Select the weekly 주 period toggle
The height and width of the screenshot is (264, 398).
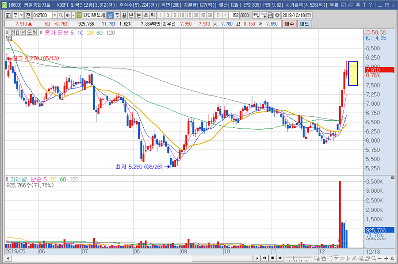coord(117,15)
